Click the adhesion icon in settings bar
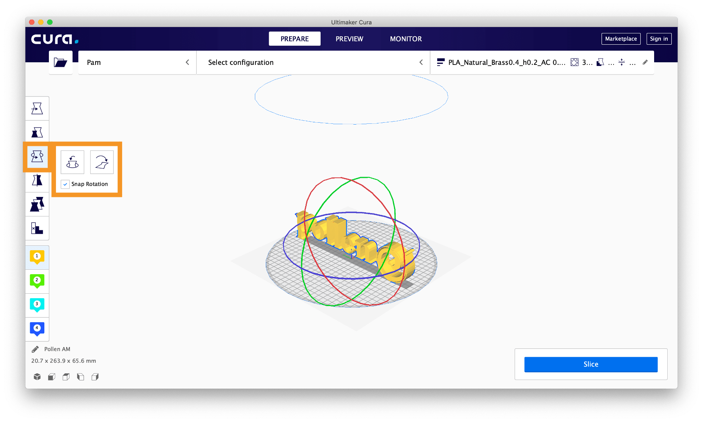This screenshot has width=703, height=422. tap(622, 62)
